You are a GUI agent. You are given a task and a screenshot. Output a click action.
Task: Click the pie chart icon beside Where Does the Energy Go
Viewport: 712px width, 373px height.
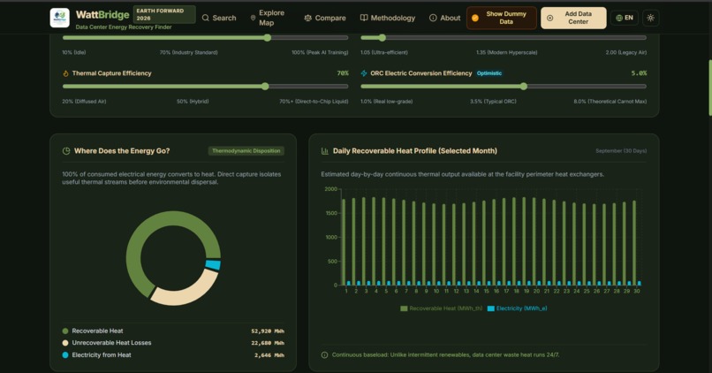(x=66, y=151)
